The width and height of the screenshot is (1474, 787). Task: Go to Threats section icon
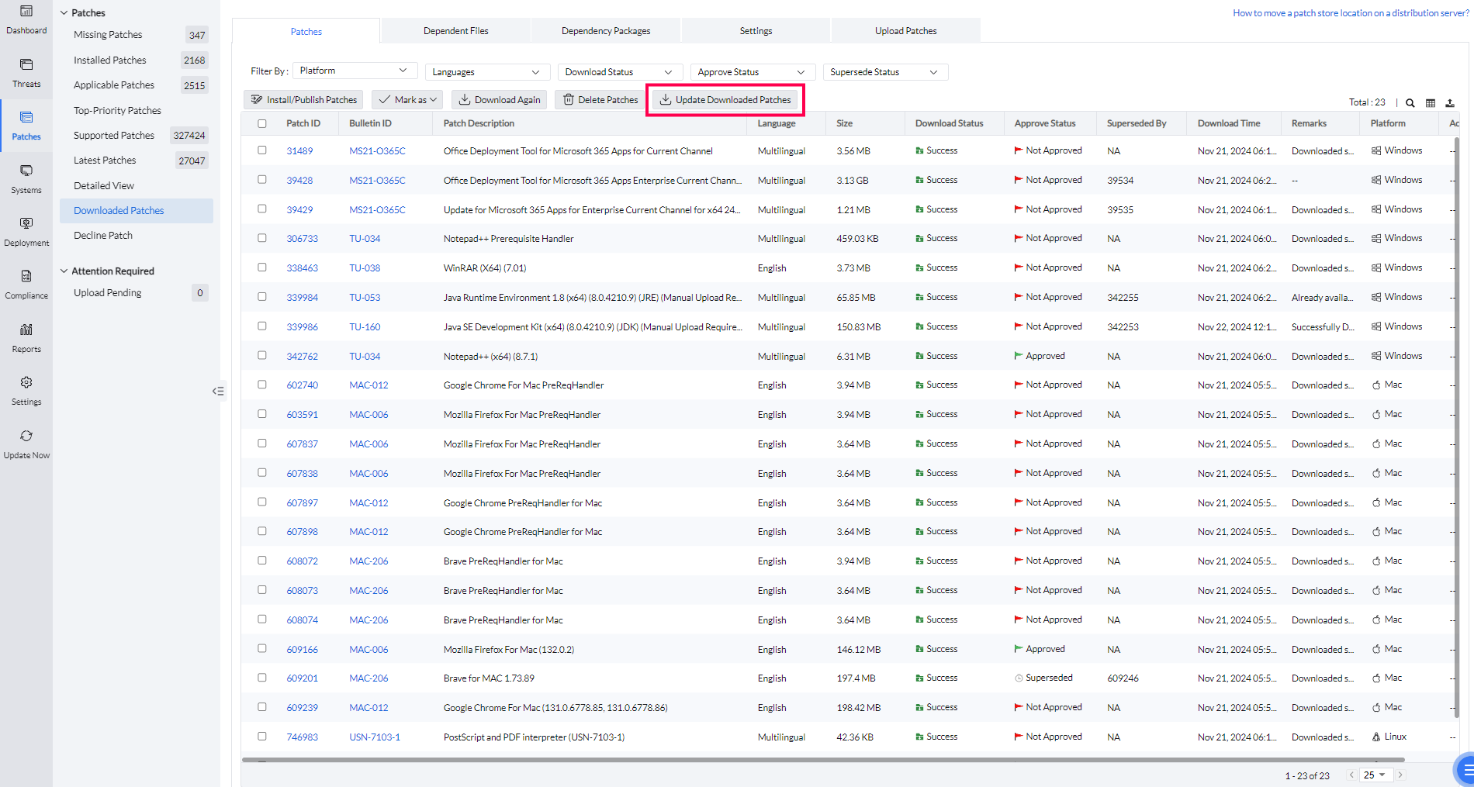26,65
